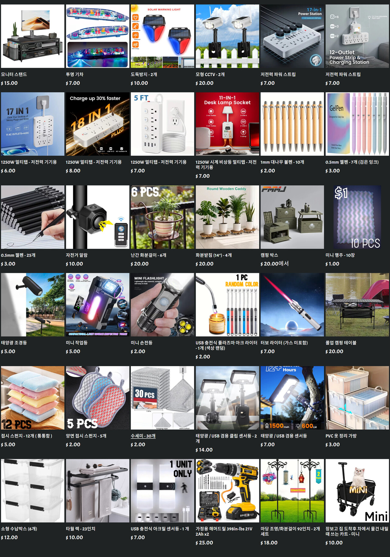The height and width of the screenshot is (557, 390).
Task: Select the Mini Flashlight product image
Action: [162, 305]
